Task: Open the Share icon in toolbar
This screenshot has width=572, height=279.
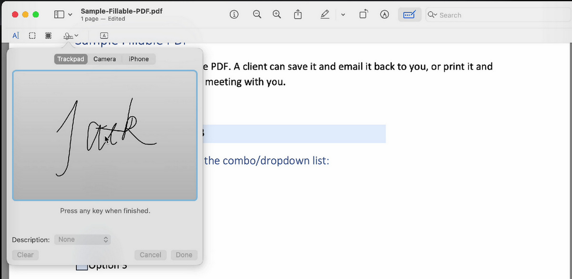Action: [x=298, y=15]
